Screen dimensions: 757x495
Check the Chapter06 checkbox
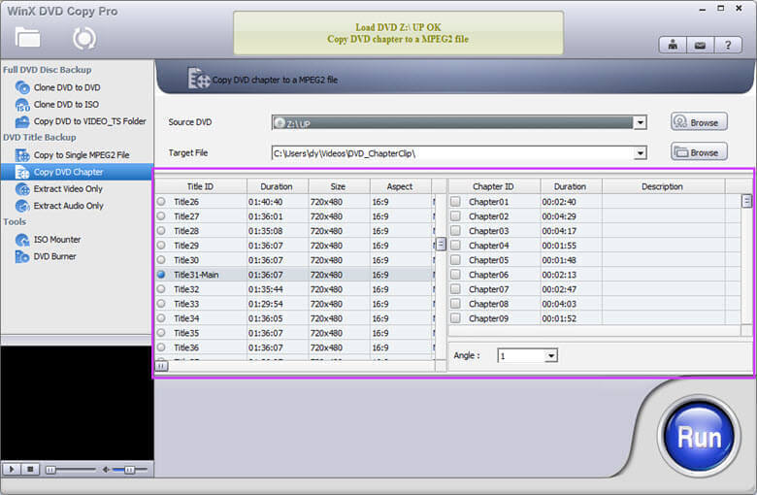point(455,275)
